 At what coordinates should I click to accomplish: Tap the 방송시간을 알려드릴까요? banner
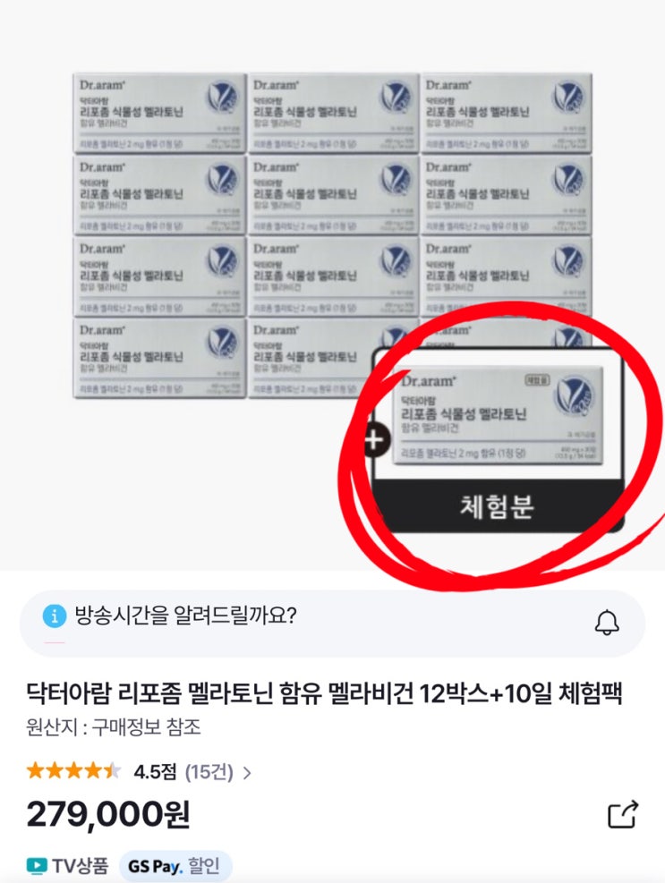point(332,623)
